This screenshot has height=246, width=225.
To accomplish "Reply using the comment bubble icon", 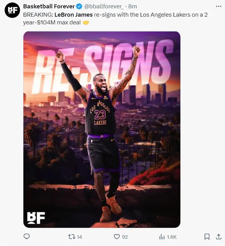I will coord(27,236).
